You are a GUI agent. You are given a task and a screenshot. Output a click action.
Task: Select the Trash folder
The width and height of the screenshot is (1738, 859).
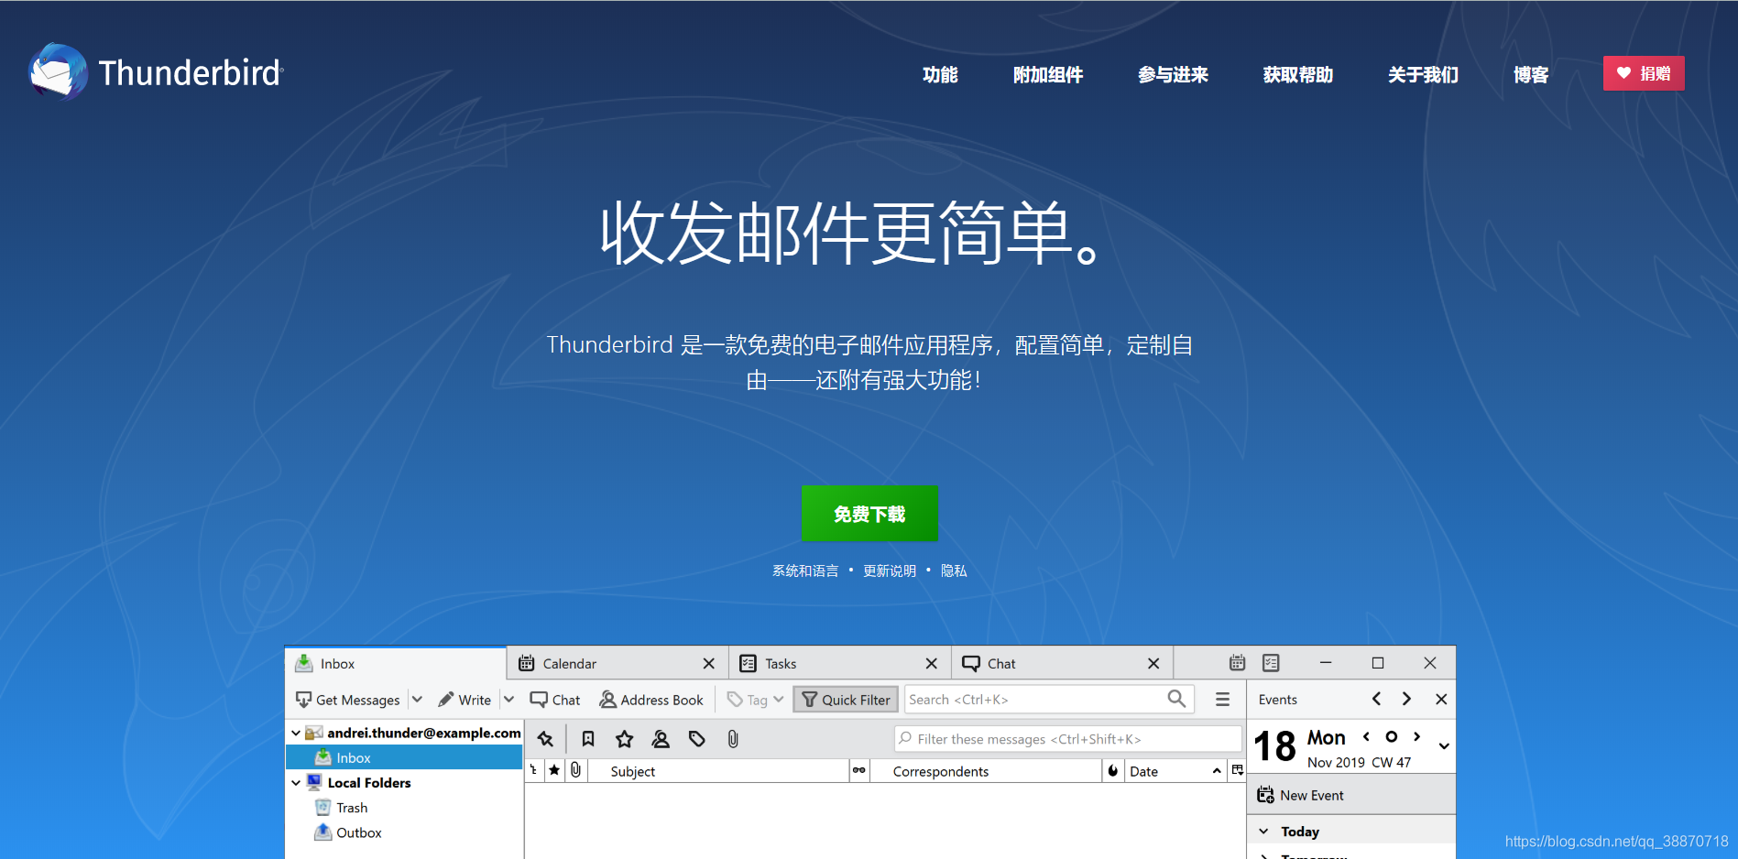tap(341, 807)
